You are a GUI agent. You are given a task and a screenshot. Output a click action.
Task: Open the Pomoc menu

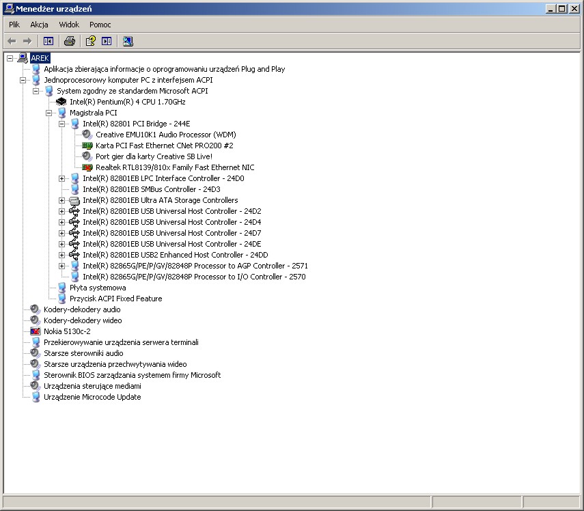coord(100,25)
